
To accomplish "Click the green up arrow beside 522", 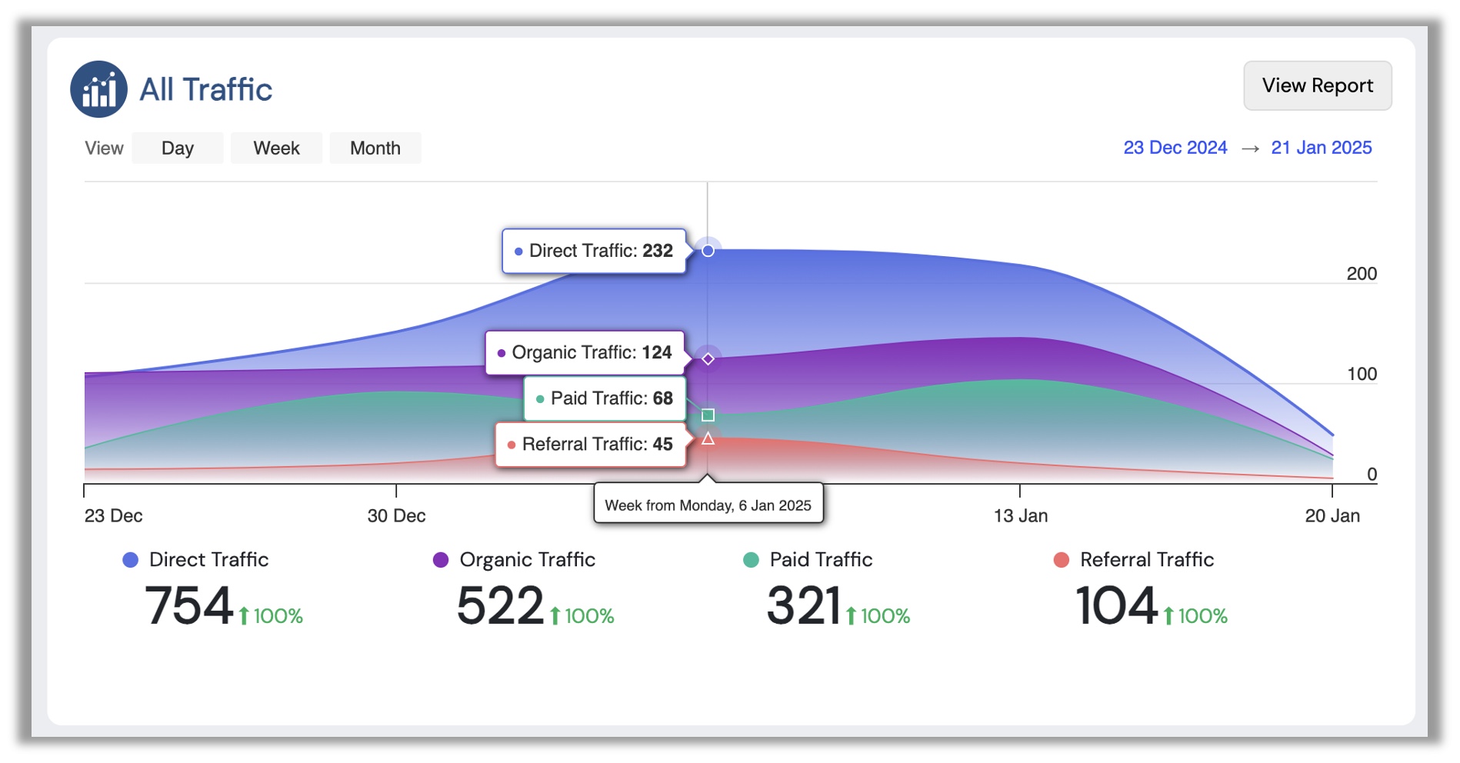I will coord(555,616).
